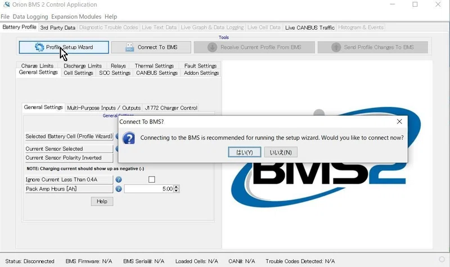This screenshot has height=267, width=450.
Task: Select the SOC Settings tab
Action: [115, 73]
